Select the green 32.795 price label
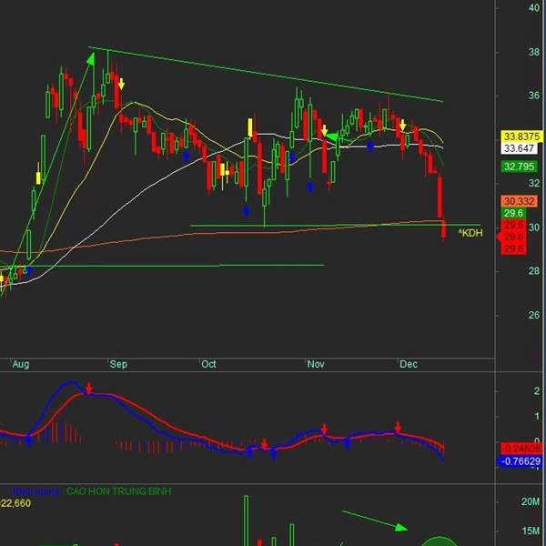This screenshot has height=546, width=546. tap(519, 167)
